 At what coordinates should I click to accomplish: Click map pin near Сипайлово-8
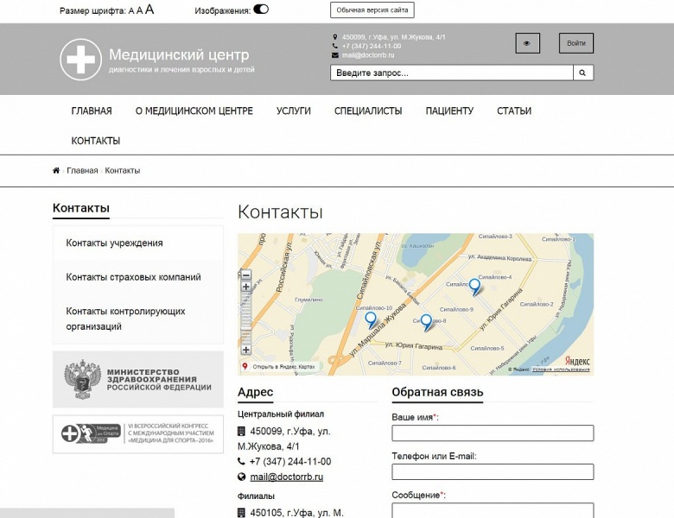pos(426,323)
